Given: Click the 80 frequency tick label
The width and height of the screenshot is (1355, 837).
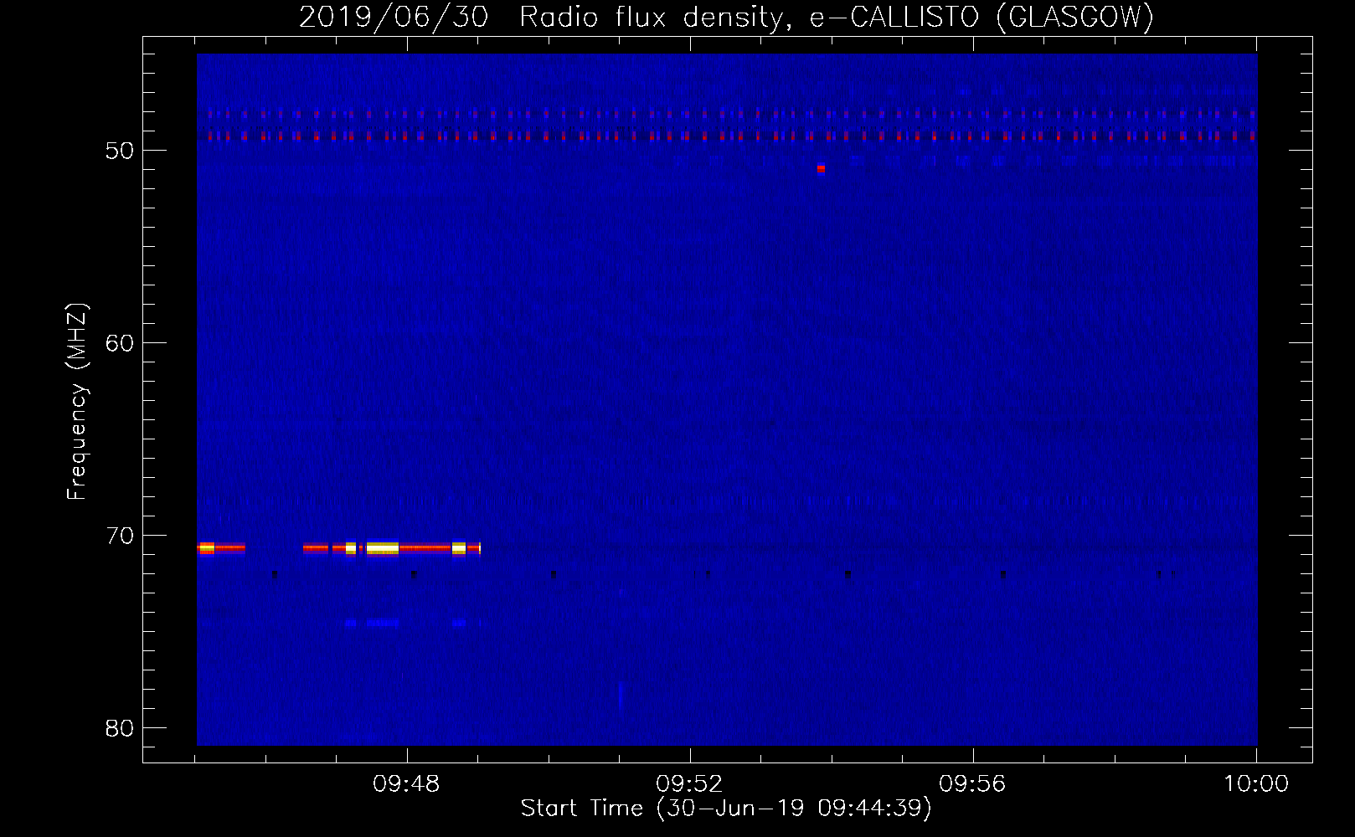Looking at the screenshot, I should coord(120,728).
